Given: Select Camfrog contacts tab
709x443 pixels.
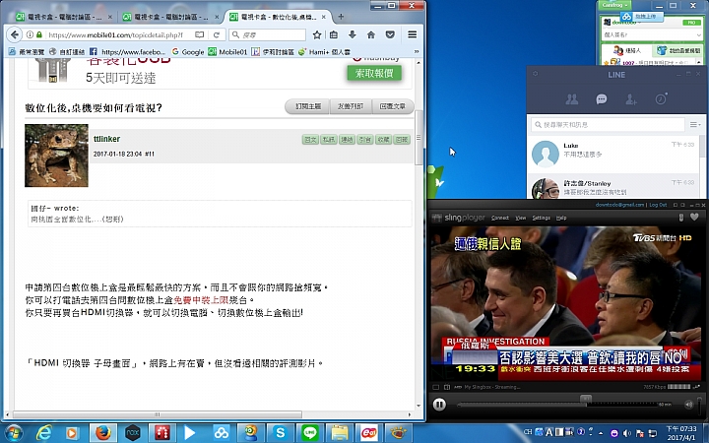Looking at the screenshot, I should (x=626, y=50).
